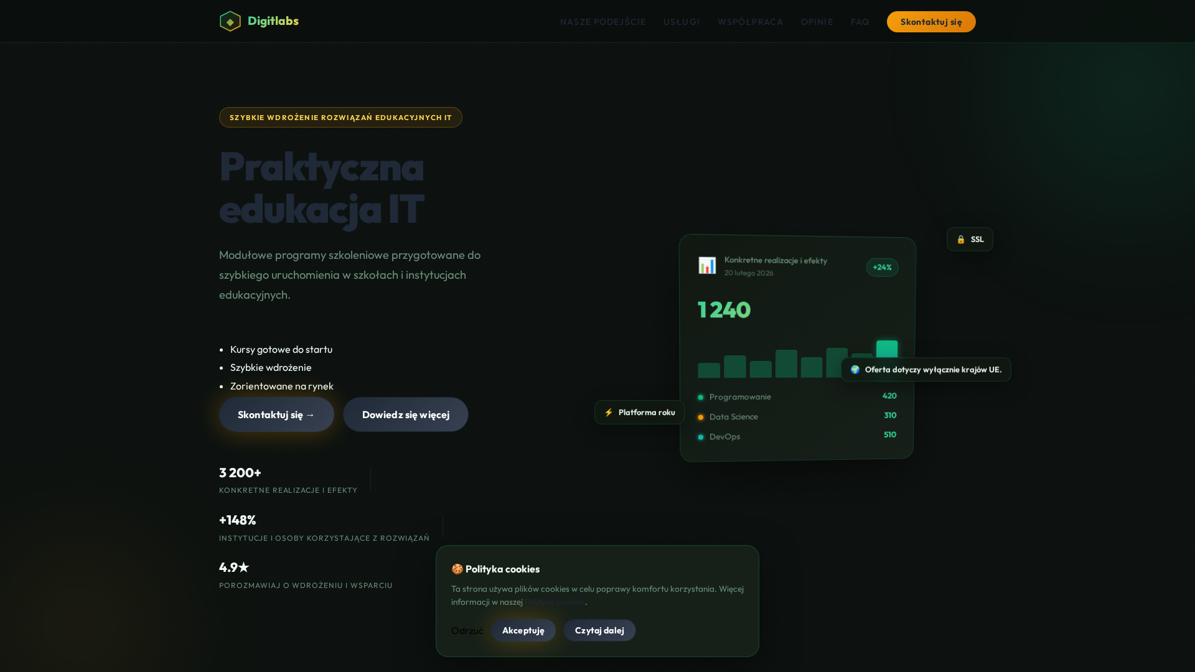Click the Szybkie wdrożenie rozwiązań edukacyjnych IT pill
Screen dimensions: 1195x672
tap(340, 118)
